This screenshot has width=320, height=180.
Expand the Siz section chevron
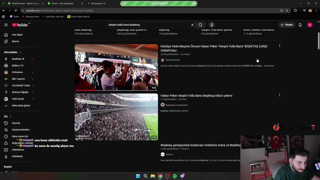pos(10,116)
